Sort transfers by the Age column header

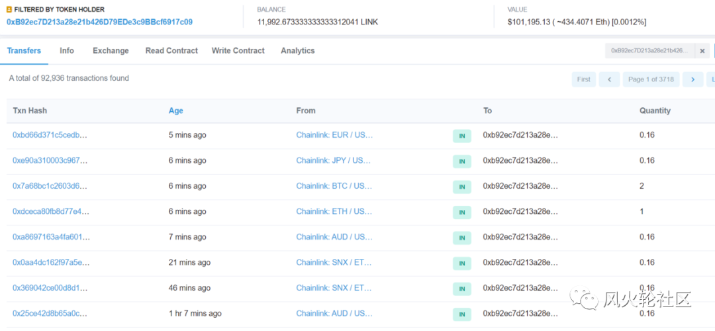pos(176,111)
